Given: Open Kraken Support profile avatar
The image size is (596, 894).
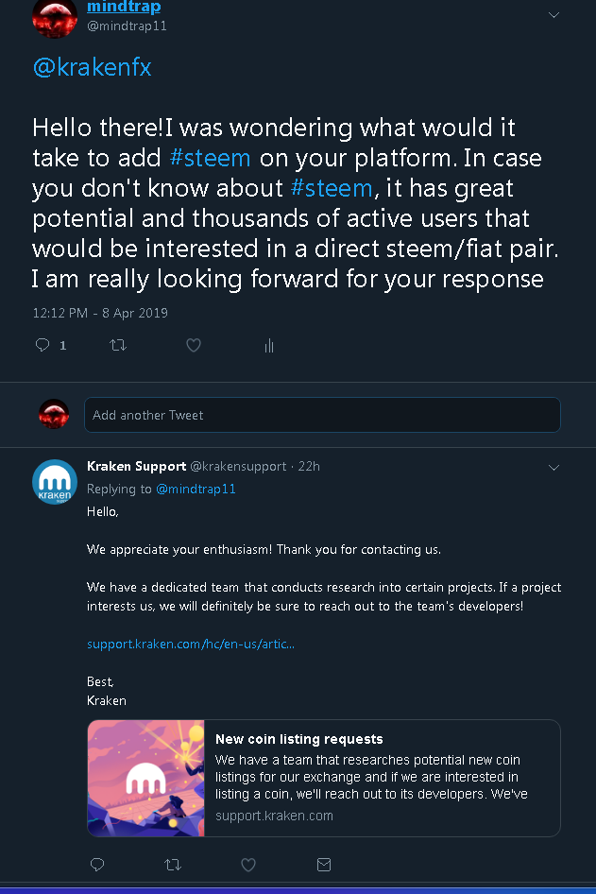Looking at the screenshot, I should tap(55, 482).
